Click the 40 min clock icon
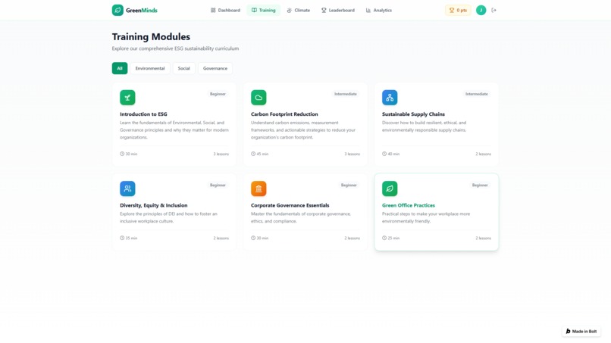 [384, 154]
